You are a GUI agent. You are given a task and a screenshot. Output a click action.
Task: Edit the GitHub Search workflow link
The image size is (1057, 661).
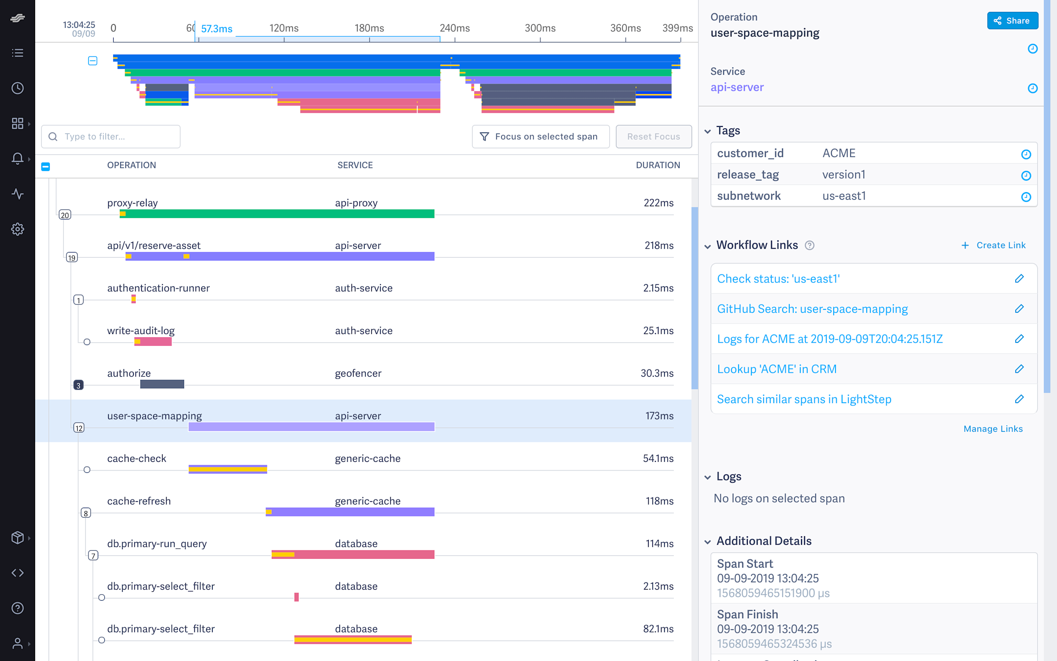tap(1019, 309)
